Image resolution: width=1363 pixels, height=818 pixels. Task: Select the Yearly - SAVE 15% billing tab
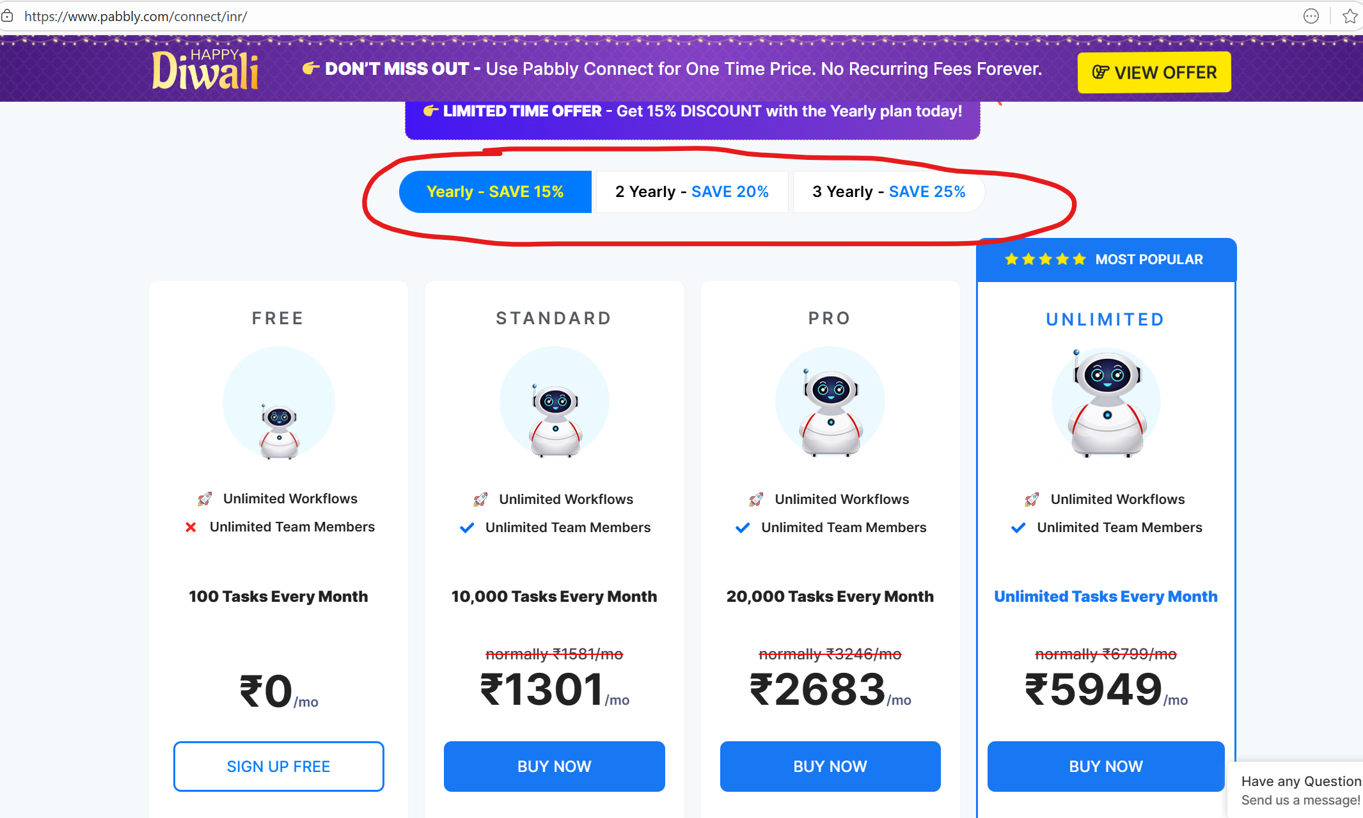495,192
